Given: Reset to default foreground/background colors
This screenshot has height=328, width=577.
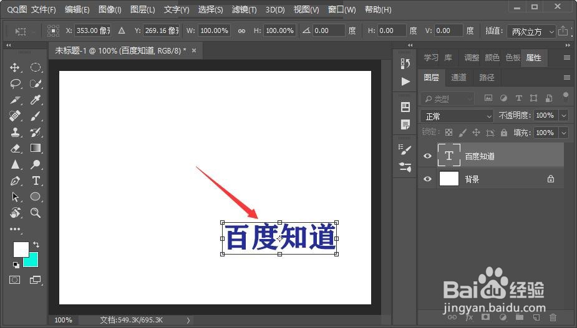Looking at the screenshot, I should tap(16, 265).
